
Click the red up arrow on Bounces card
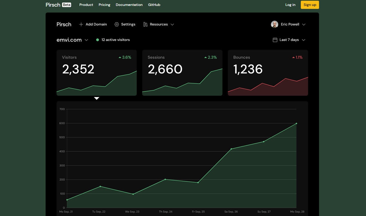[293, 57]
